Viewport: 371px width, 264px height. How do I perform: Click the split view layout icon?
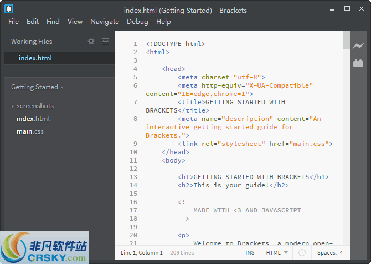[105, 42]
